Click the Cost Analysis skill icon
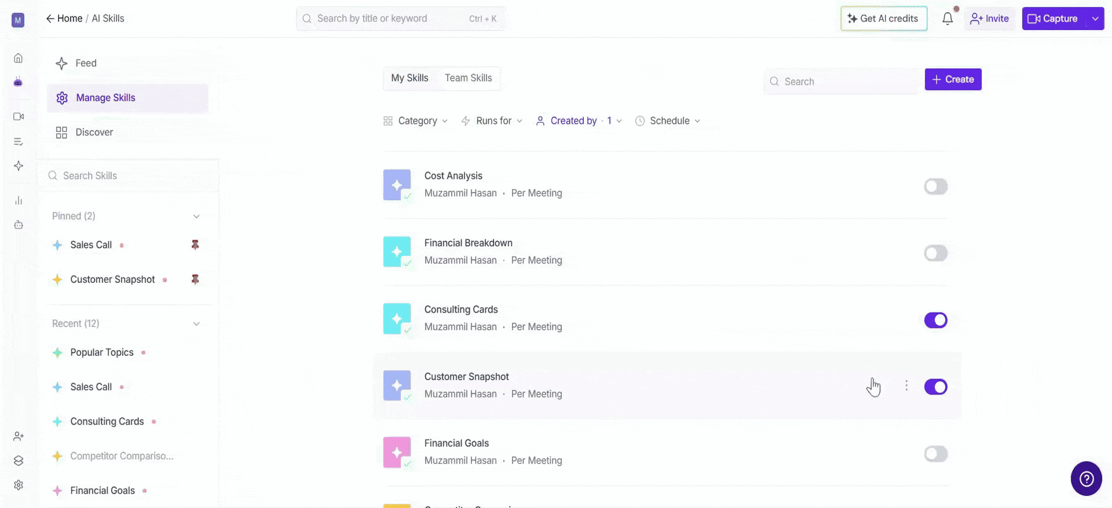Viewport: 1112px width, 508px height. (397, 185)
